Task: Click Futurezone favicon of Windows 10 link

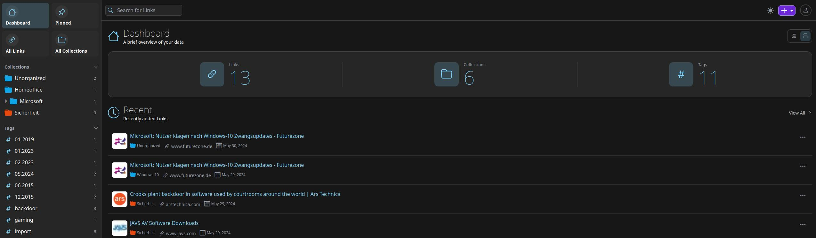Action: [x=120, y=170]
